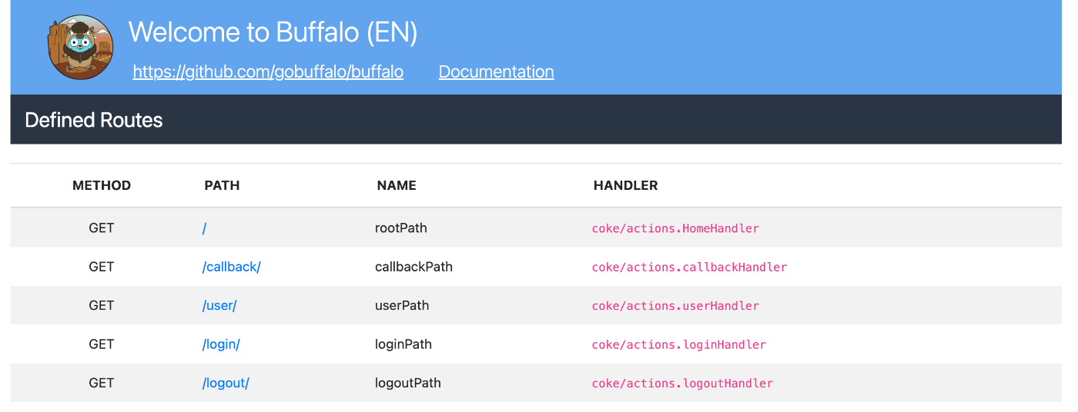This screenshot has width=1078, height=412.
Task: Click the HANDLER column header
Action: pyautogui.click(x=625, y=185)
